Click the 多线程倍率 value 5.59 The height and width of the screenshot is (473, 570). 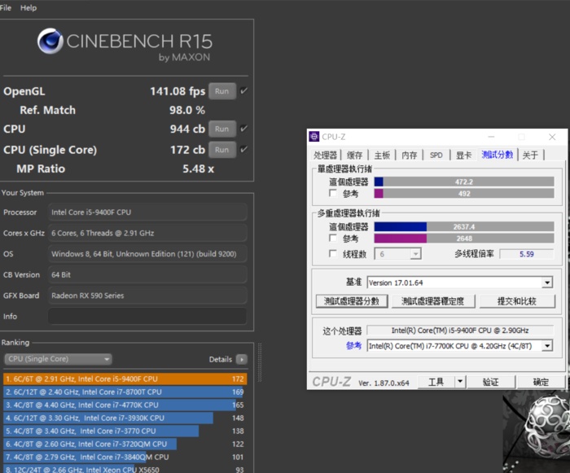[526, 254]
